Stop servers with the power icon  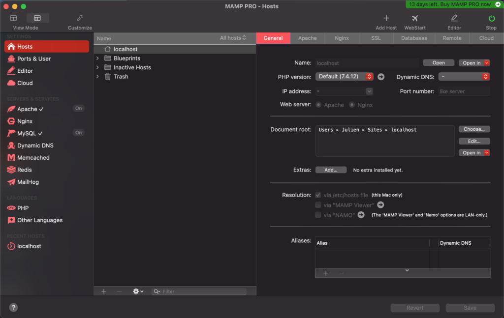(x=492, y=18)
